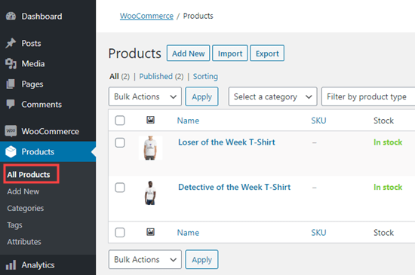Select All Products submenu item
The height and width of the screenshot is (275, 415).
pyautogui.click(x=29, y=175)
